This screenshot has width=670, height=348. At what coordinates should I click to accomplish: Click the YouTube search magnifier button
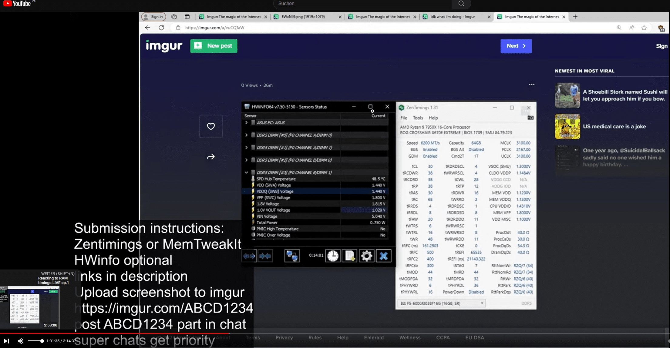(x=461, y=4)
